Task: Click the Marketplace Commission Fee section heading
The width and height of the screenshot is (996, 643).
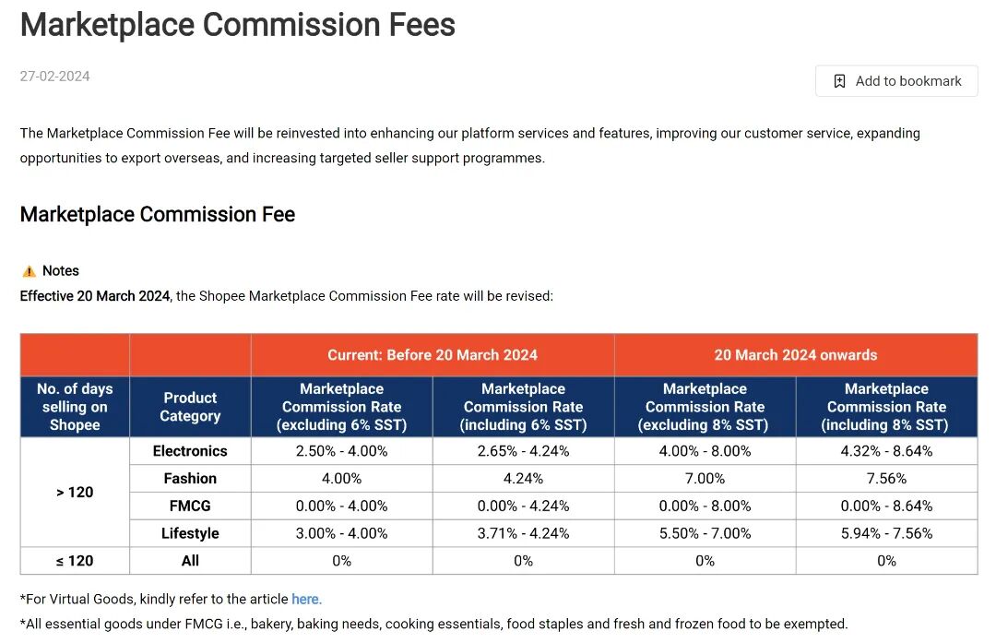Action: [x=158, y=215]
